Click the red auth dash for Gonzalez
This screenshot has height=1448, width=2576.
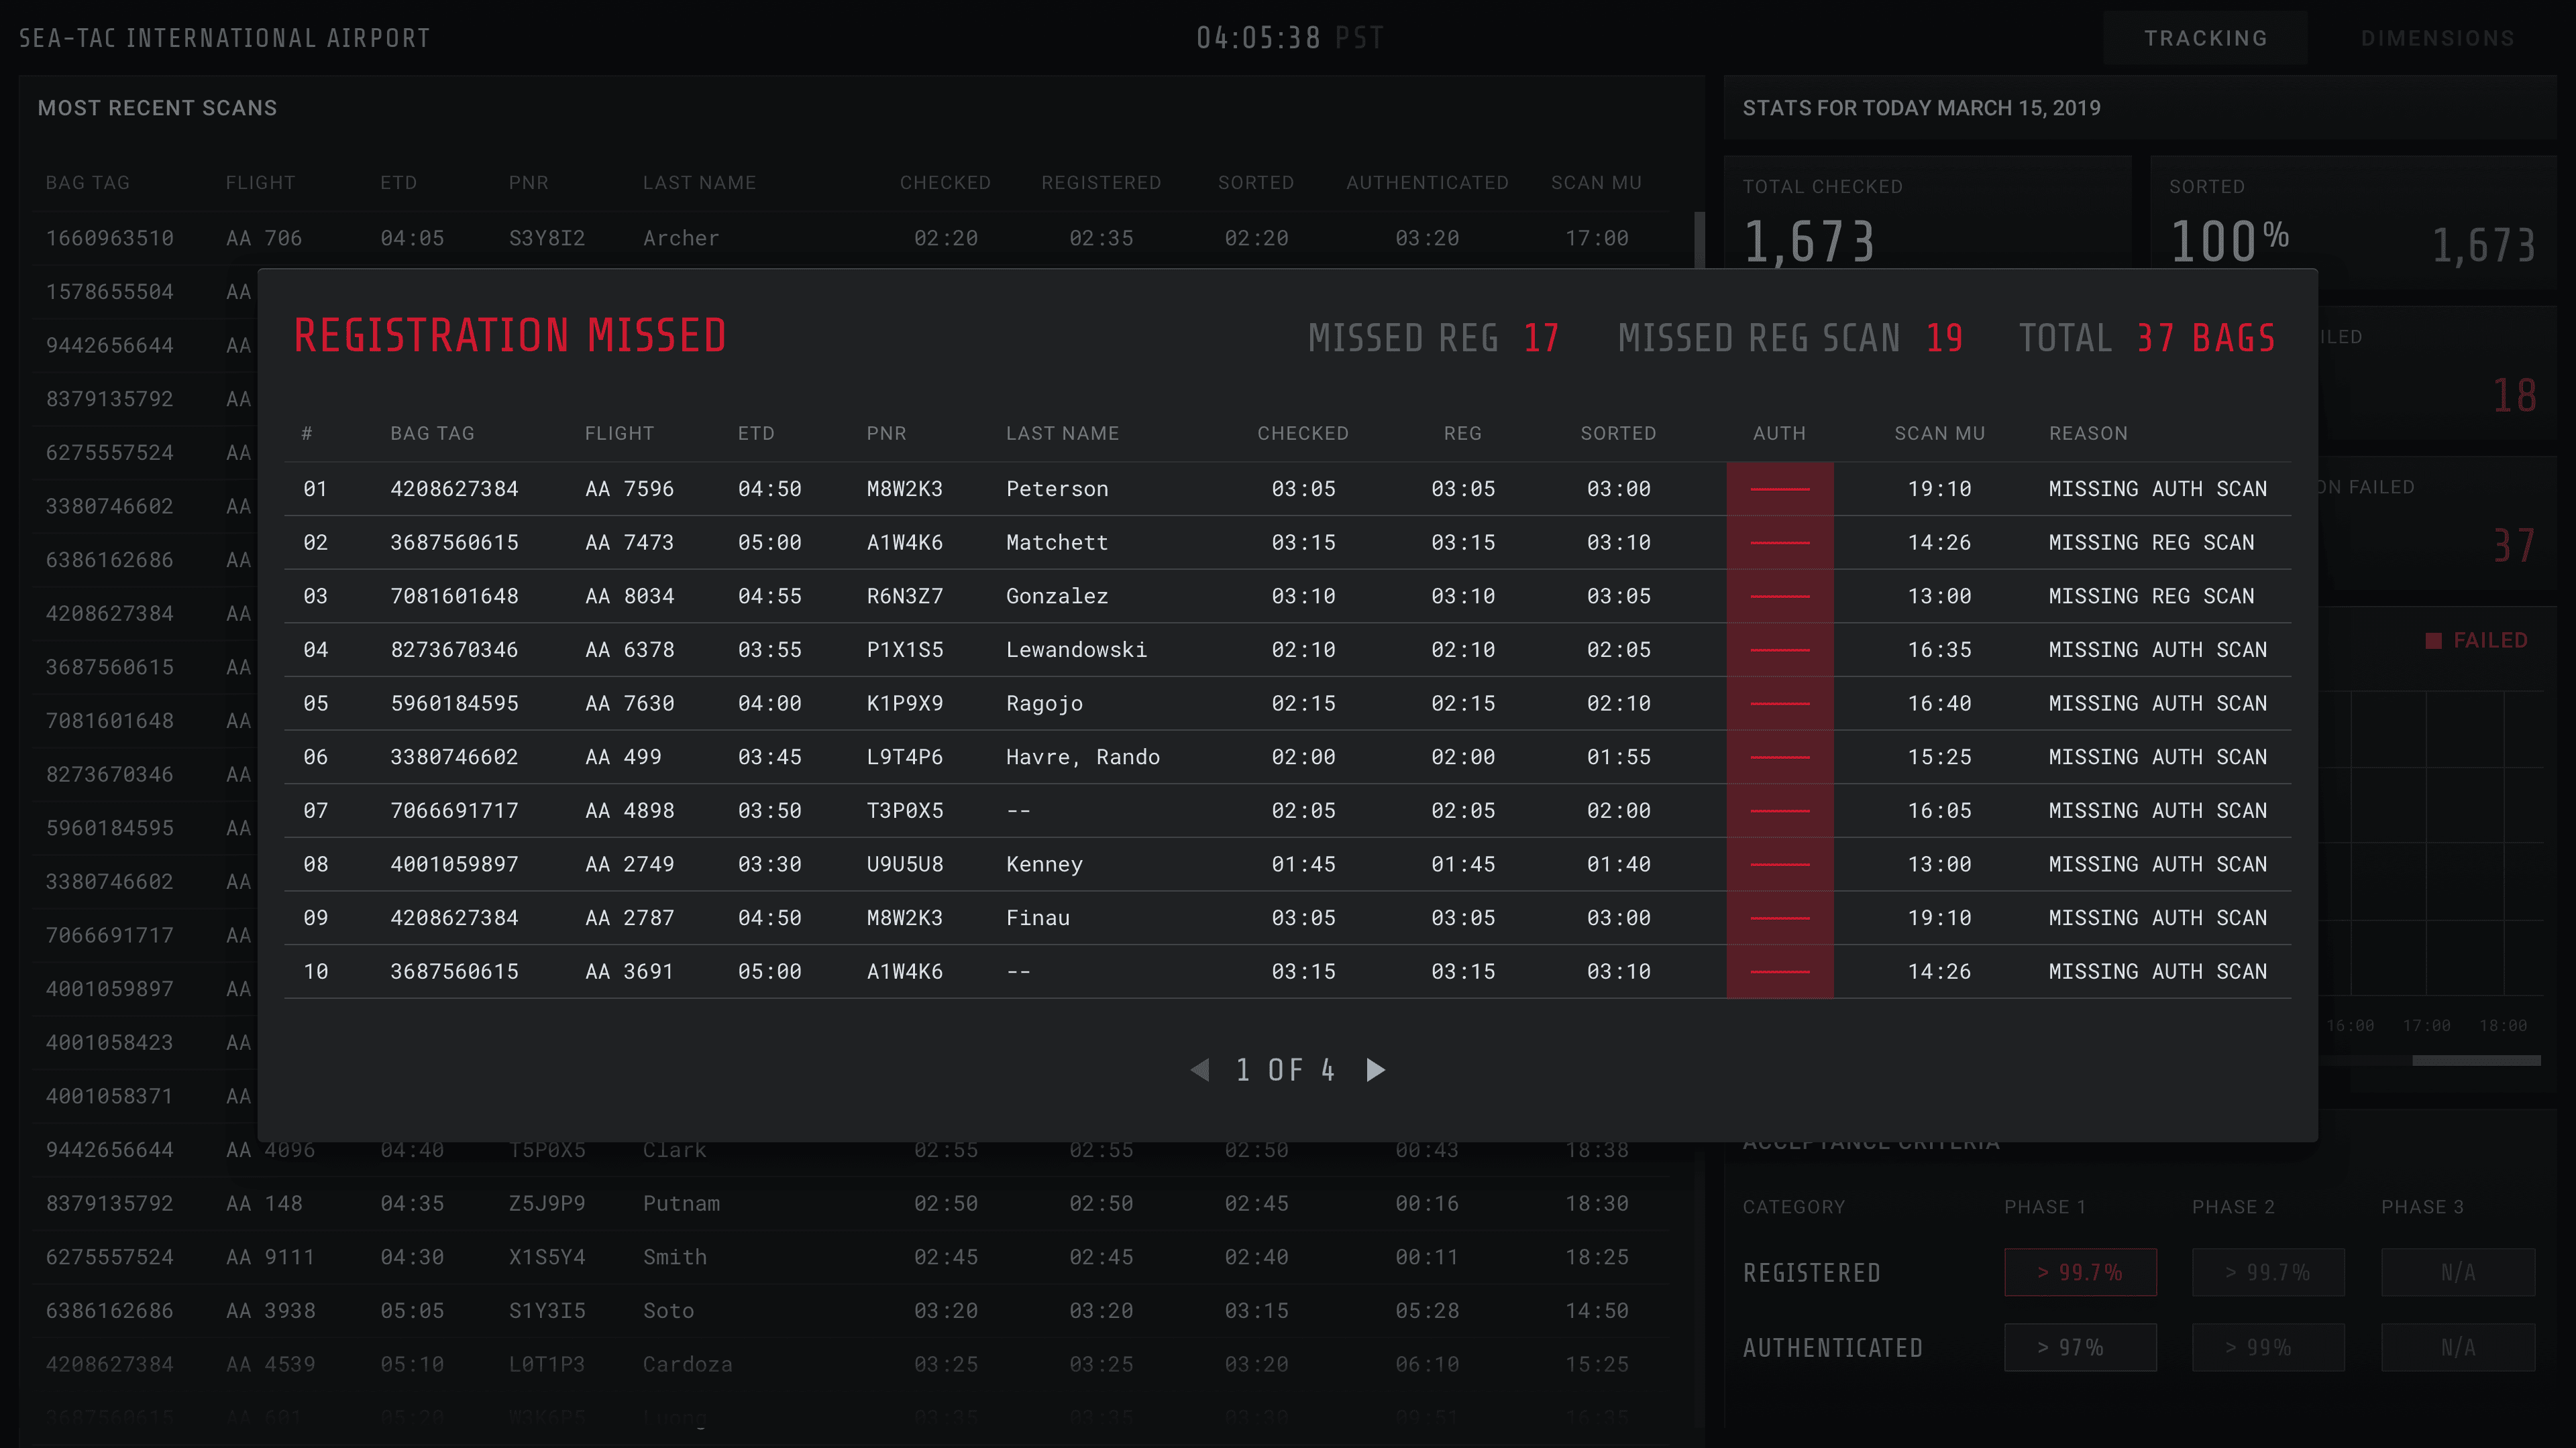tap(1779, 597)
